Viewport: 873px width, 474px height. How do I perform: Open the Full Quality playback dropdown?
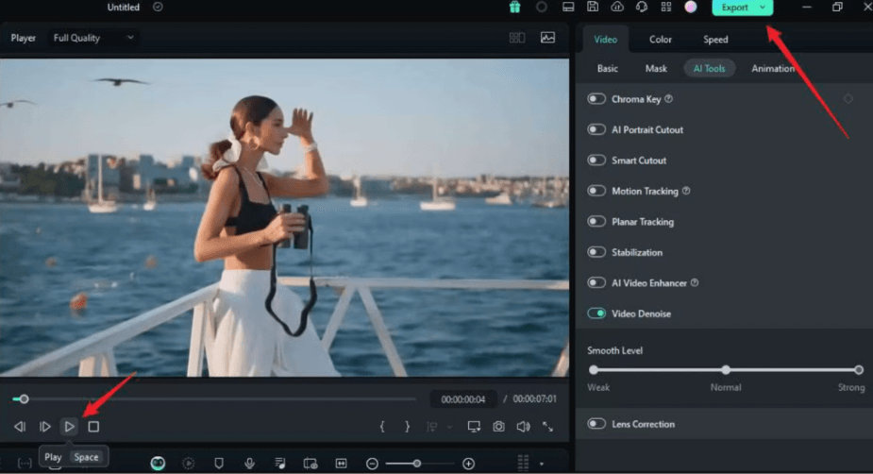click(93, 38)
